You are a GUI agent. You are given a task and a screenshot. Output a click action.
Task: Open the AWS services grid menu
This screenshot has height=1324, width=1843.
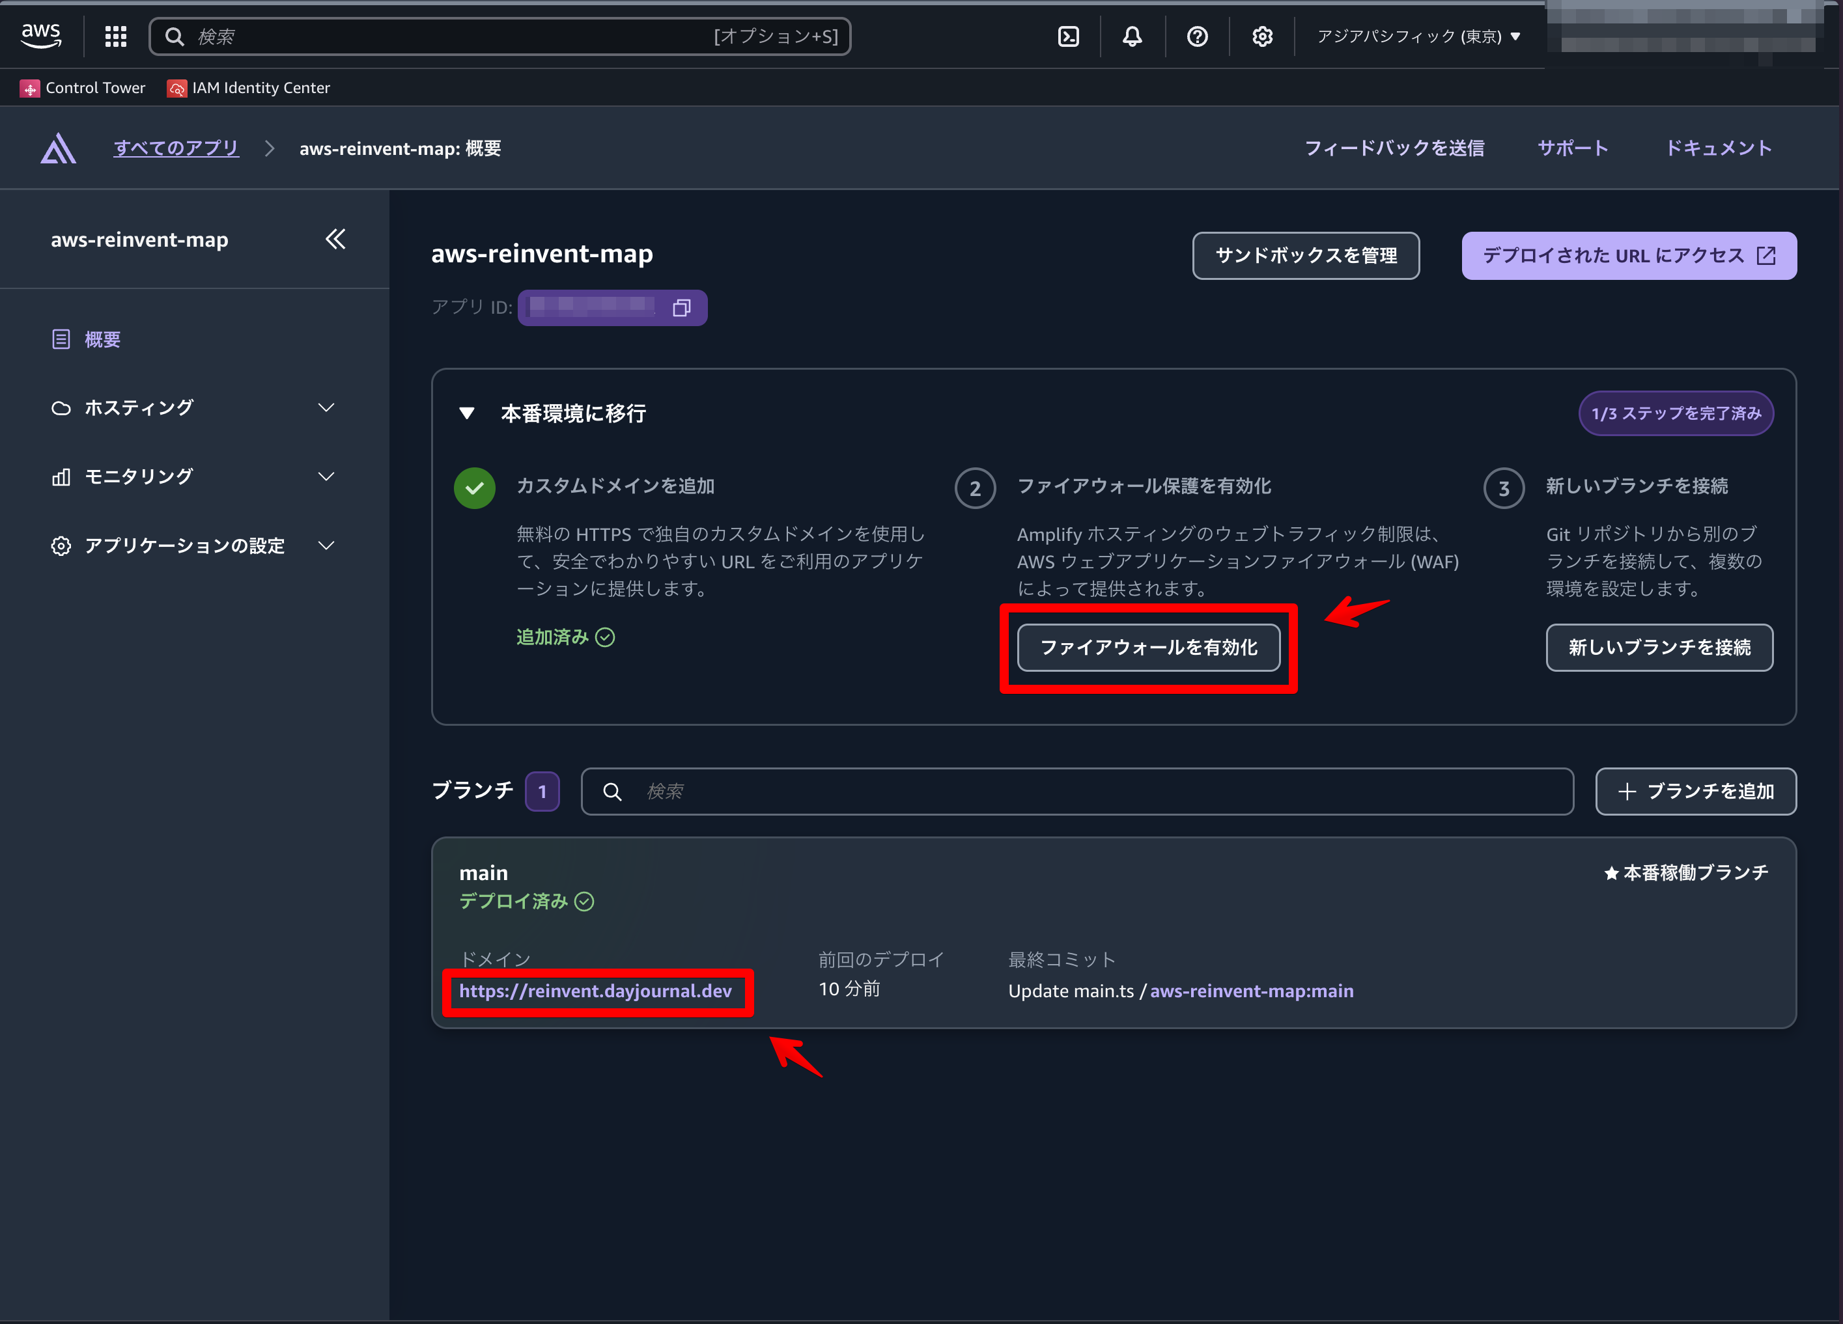(x=115, y=36)
